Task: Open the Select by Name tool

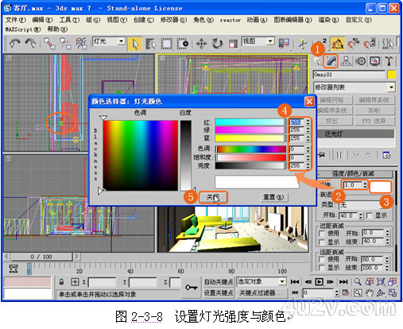Action: 151,44
